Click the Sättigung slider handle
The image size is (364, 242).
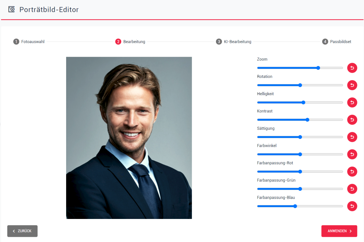coord(300,137)
